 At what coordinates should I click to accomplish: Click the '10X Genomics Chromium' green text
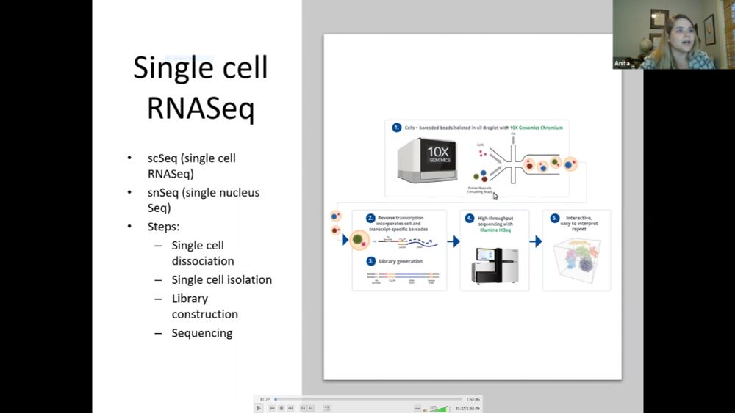(537, 128)
